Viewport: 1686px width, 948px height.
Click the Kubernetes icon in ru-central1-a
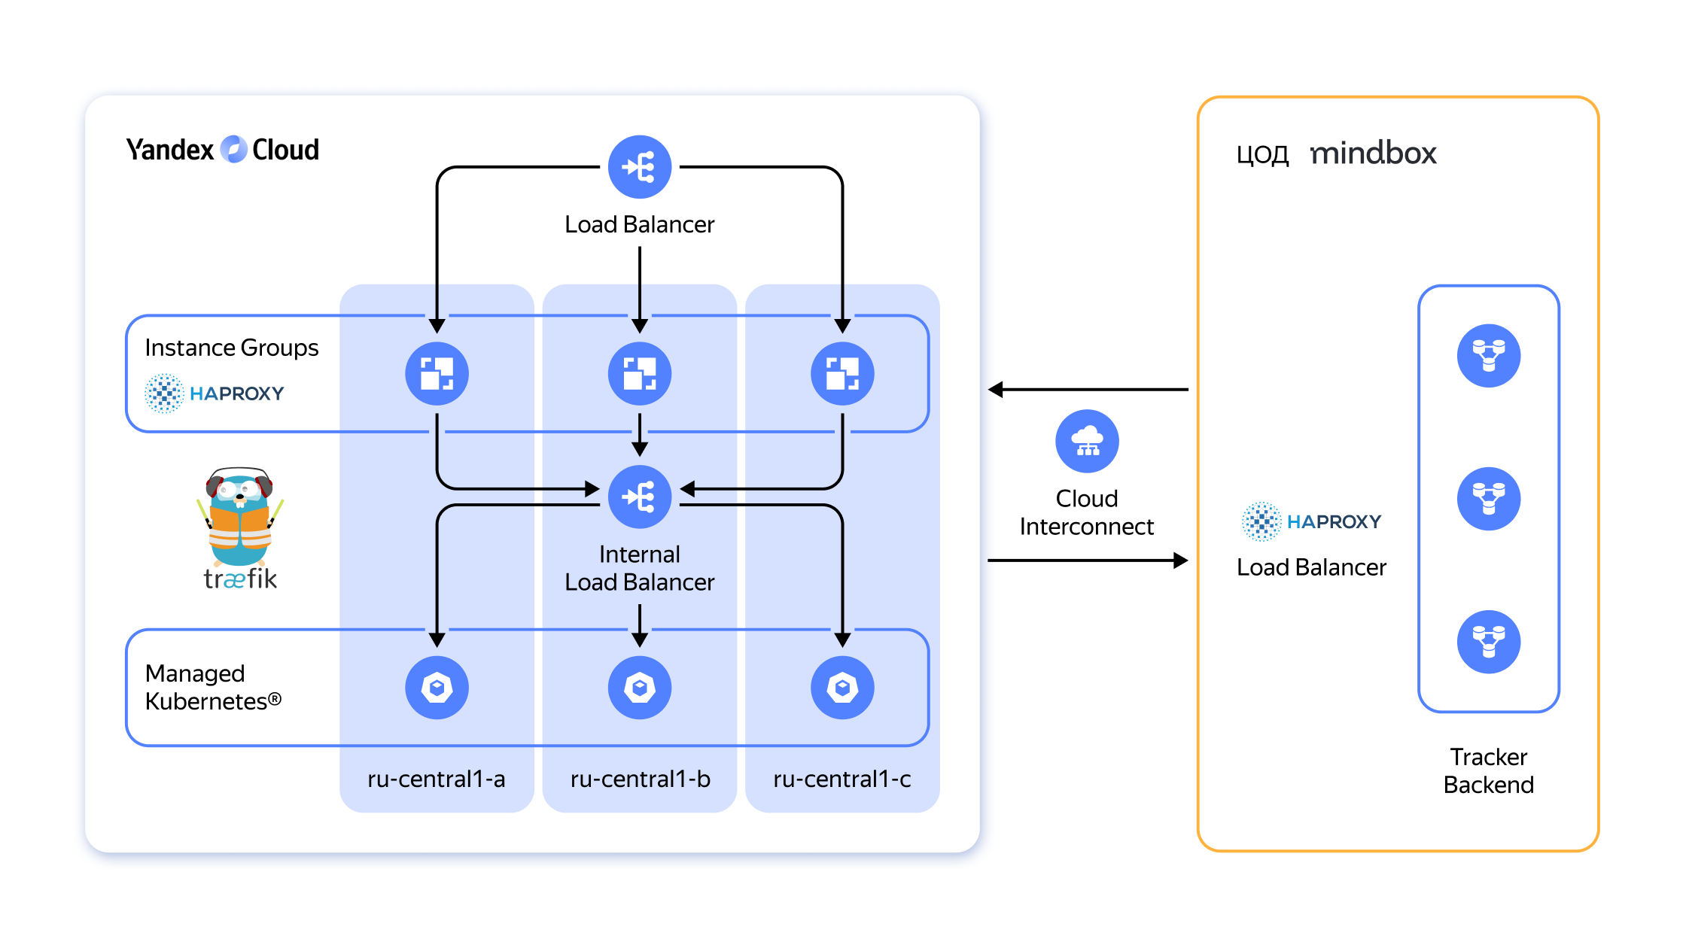[x=437, y=687]
